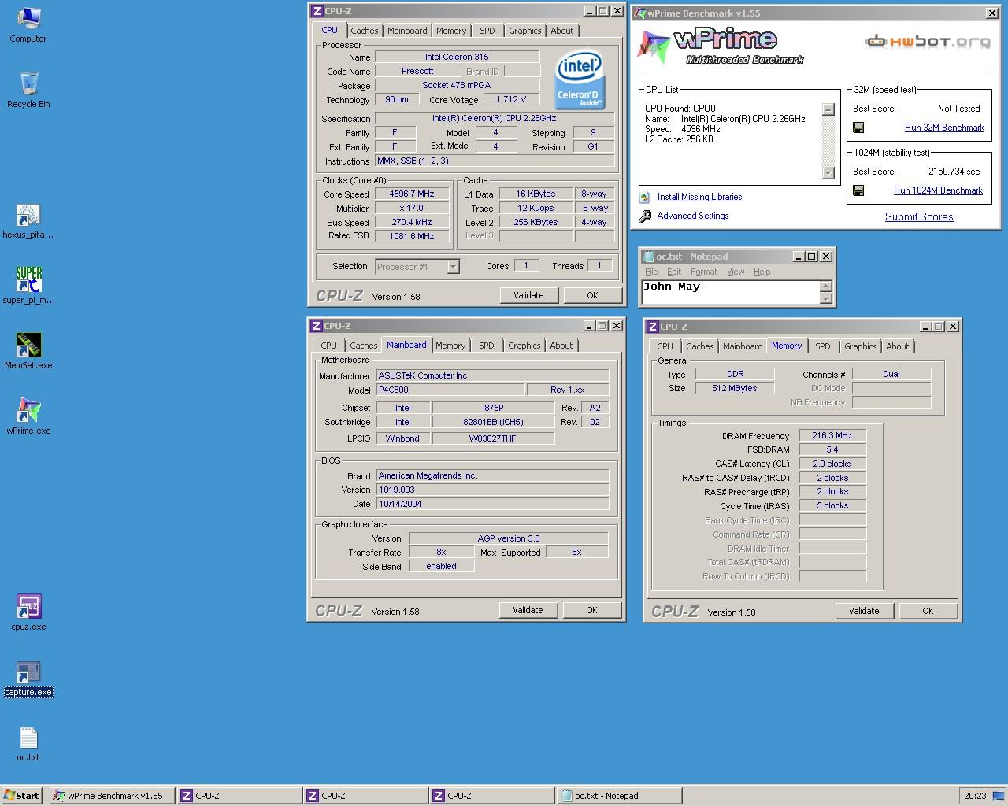Image resolution: width=1008 pixels, height=806 pixels.
Task: Click the Intel Celeron 315 name field
Action: coord(457,57)
